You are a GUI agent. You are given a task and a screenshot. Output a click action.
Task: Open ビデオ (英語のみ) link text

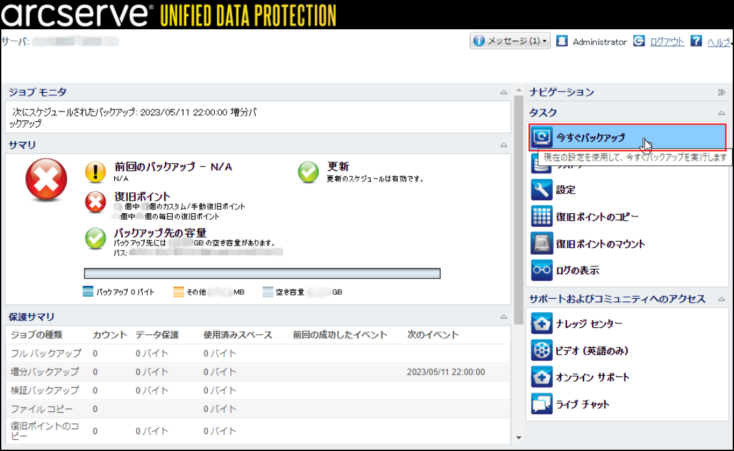592,351
